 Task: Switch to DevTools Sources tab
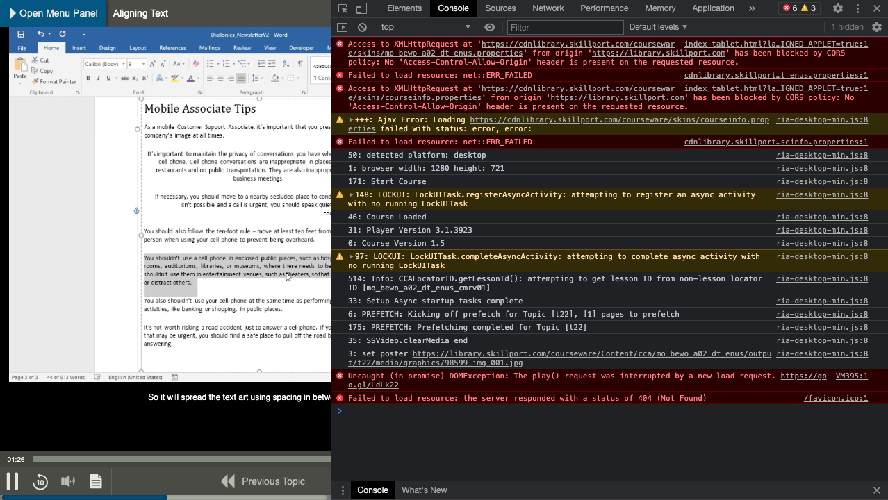pyautogui.click(x=500, y=8)
